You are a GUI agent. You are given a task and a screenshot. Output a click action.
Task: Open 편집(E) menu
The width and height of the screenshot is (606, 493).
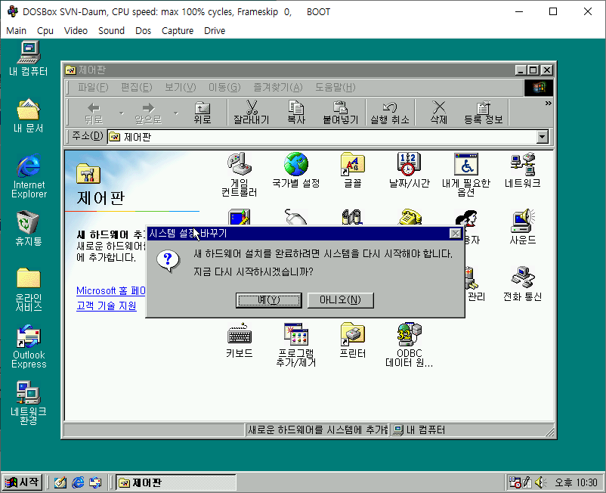coord(137,88)
